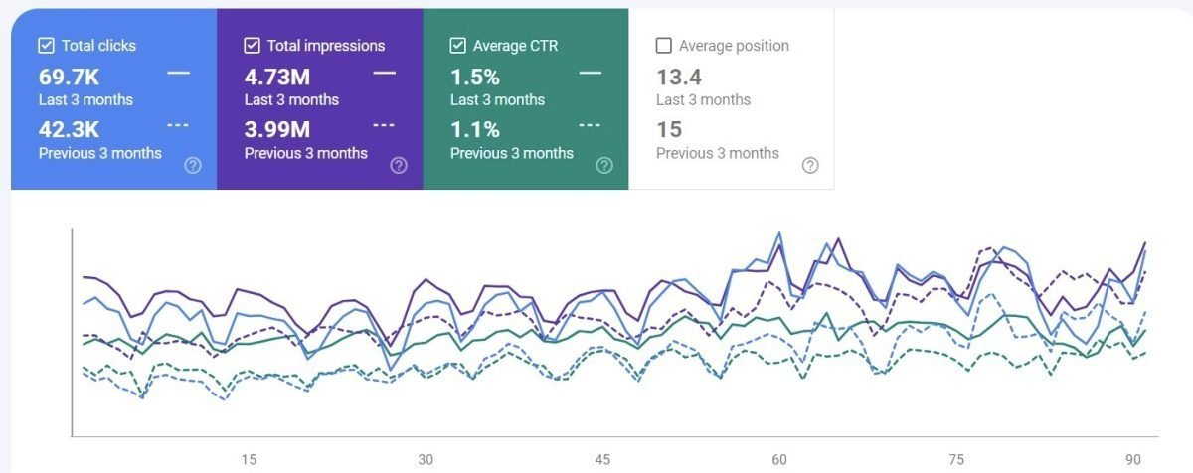Click dashed line legend next to 42.3K
1193x473 pixels.
click(x=178, y=125)
